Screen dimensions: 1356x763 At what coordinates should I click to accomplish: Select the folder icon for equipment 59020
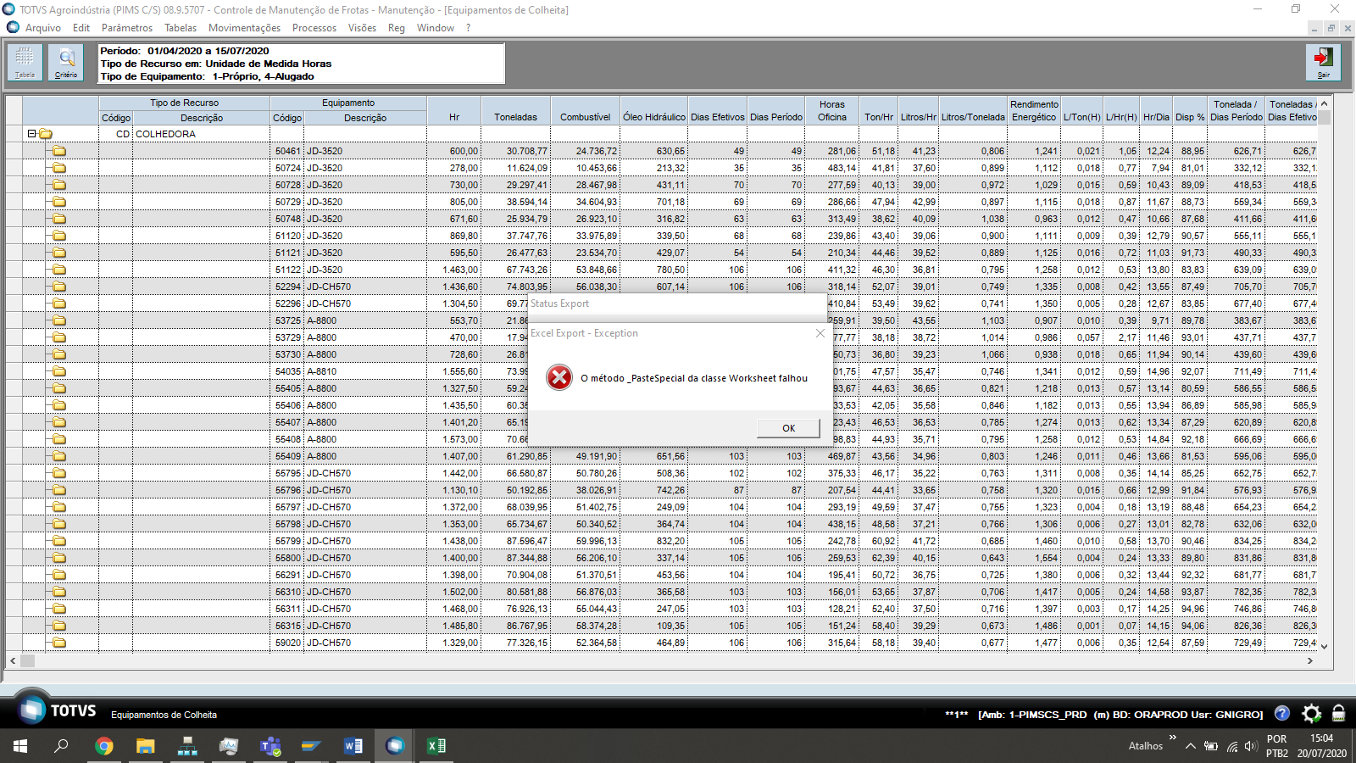(x=59, y=643)
